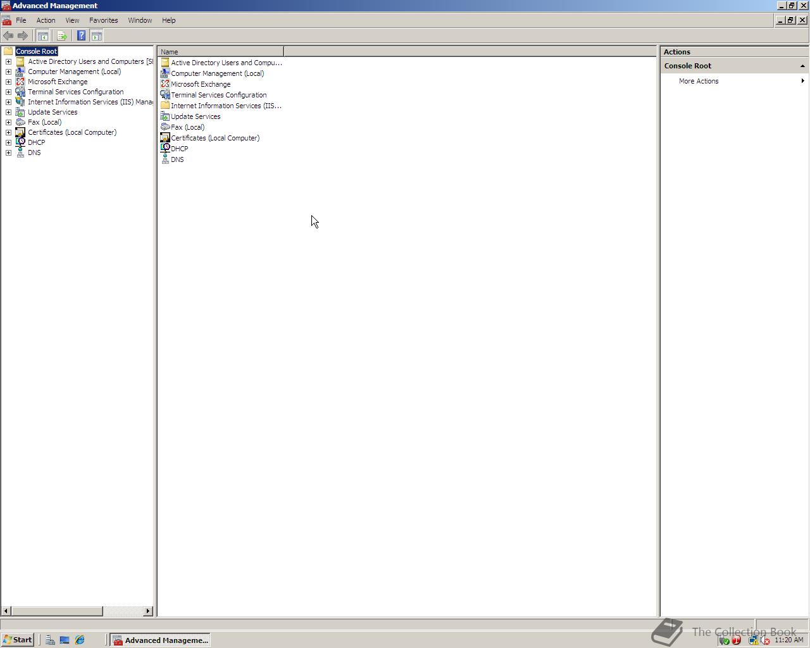Click the Certificates icon in the Name list
Screen dimensions: 810x648
tap(165, 138)
